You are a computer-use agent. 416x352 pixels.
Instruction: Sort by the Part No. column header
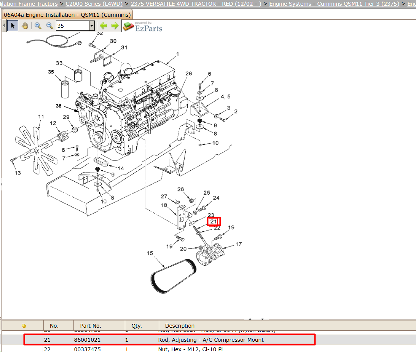coord(91,326)
